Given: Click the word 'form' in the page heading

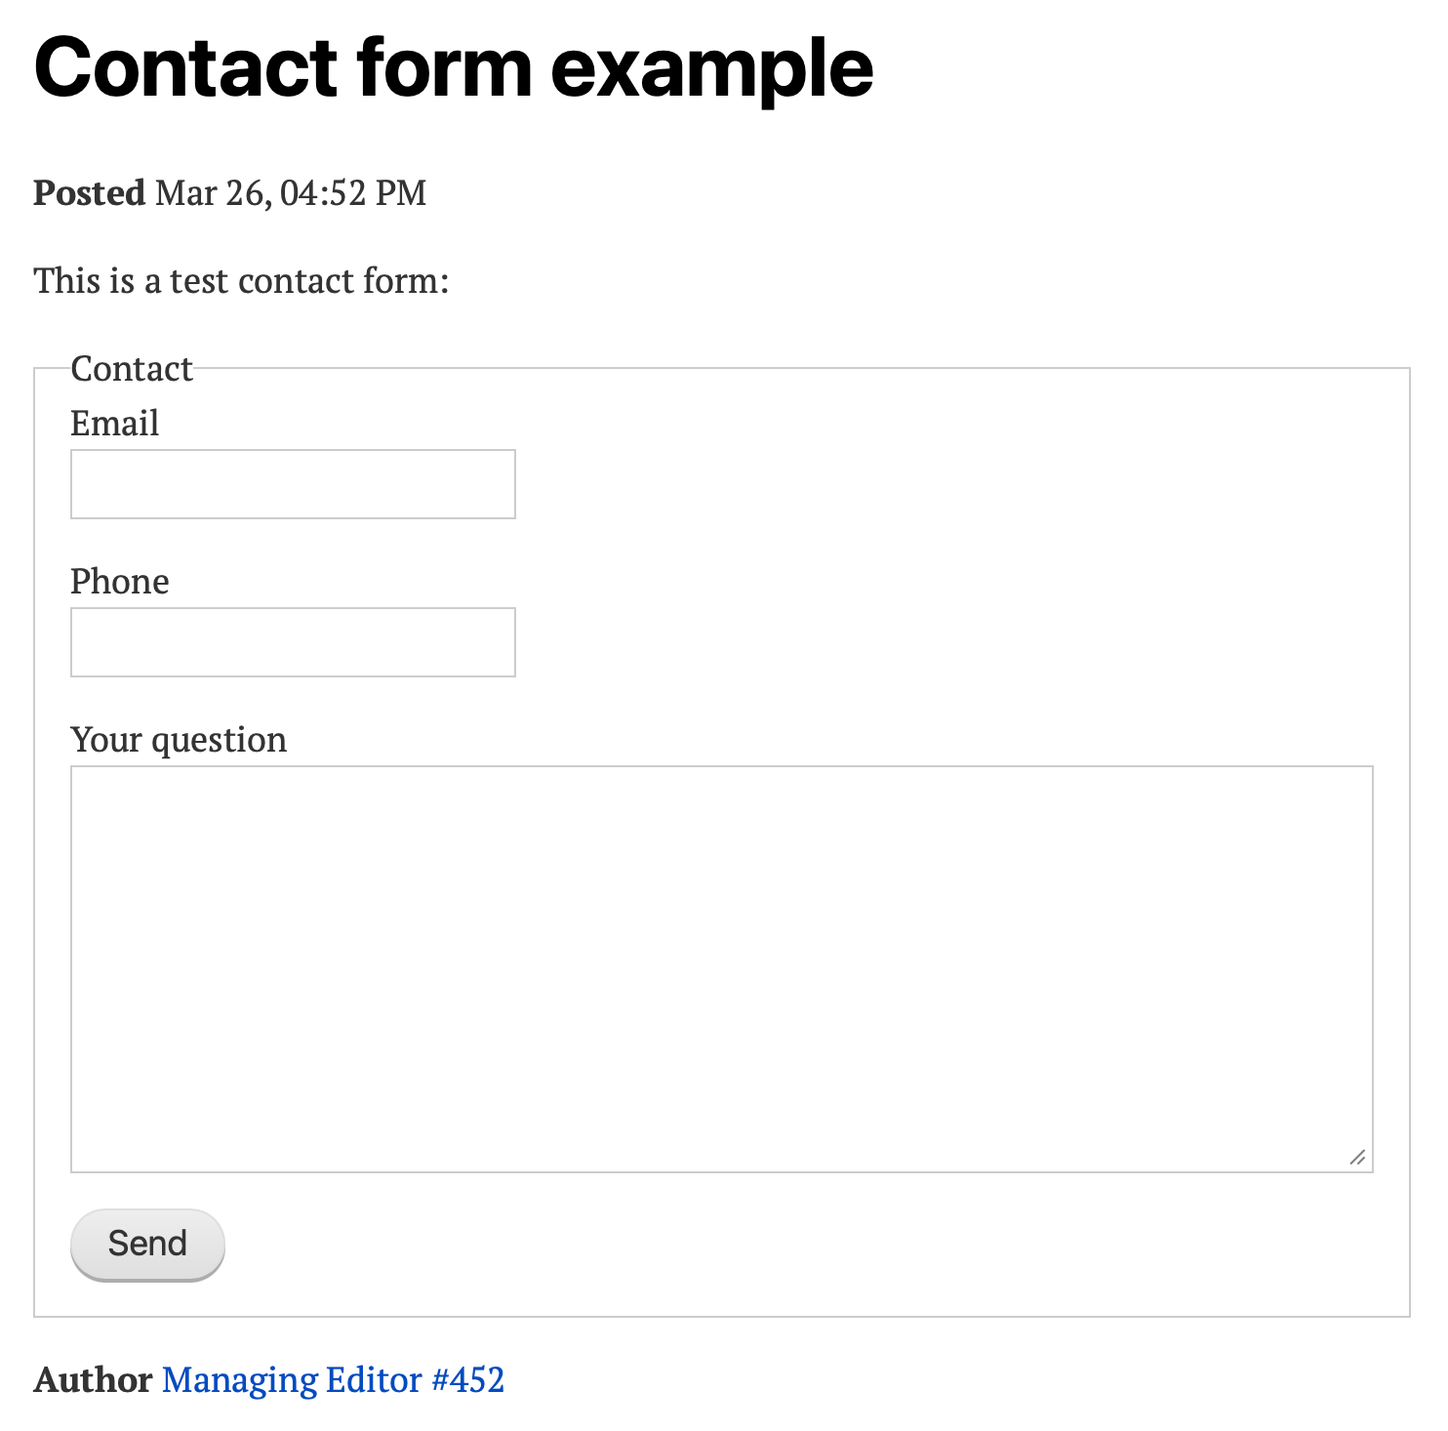Looking at the screenshot, I should (x=444, y=68).
